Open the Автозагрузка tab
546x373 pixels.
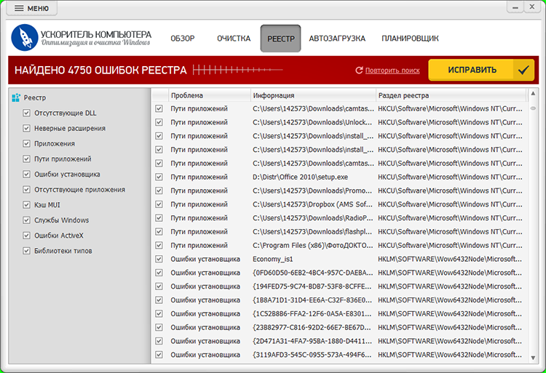[x=337, y=39]
